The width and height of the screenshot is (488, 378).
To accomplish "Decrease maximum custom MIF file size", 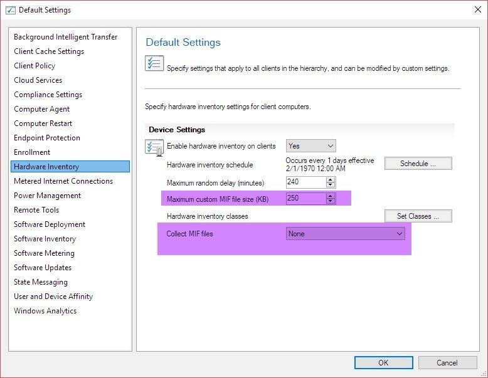I will pos(331,201).
